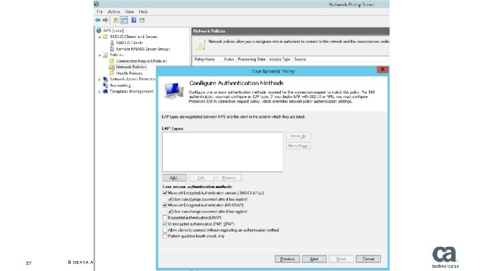Click the Move Down button
The width and height of the screenshot is (482, 271).
click(x=298, y=146)
